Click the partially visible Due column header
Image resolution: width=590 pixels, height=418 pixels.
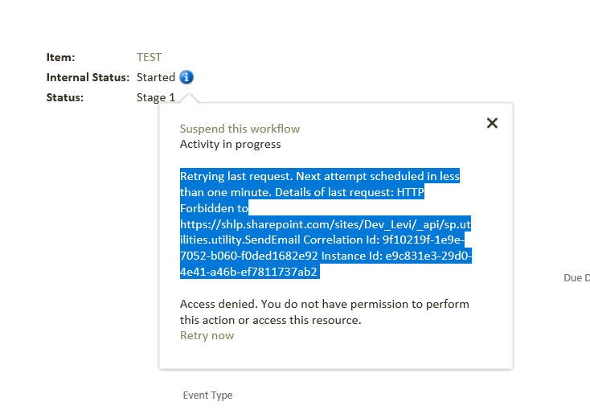[x=576, y=278]
